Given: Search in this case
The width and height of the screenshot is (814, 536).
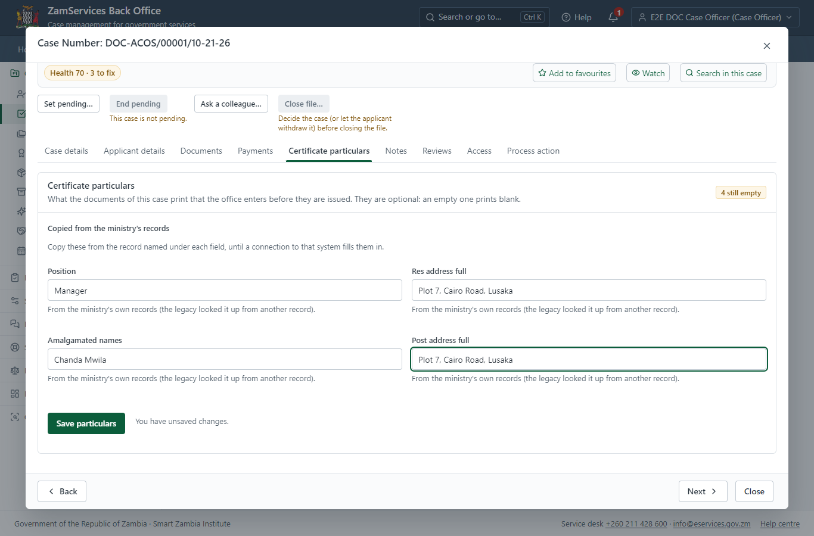Looking at the screenshot, I should (723, 73).
